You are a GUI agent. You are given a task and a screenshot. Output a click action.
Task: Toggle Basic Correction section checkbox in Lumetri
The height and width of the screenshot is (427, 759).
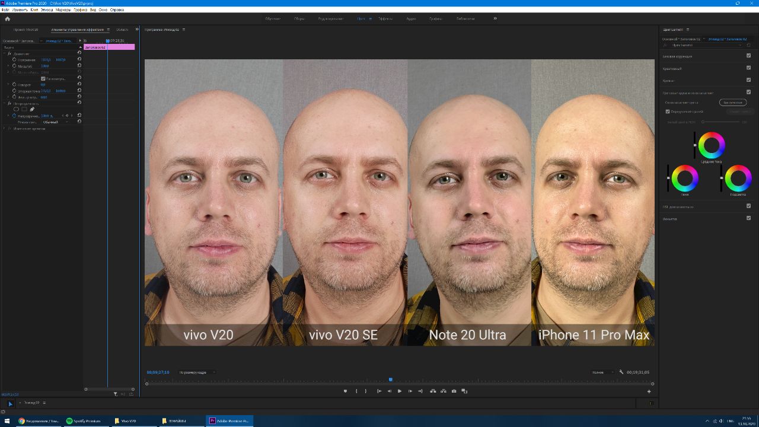[748, 56]
